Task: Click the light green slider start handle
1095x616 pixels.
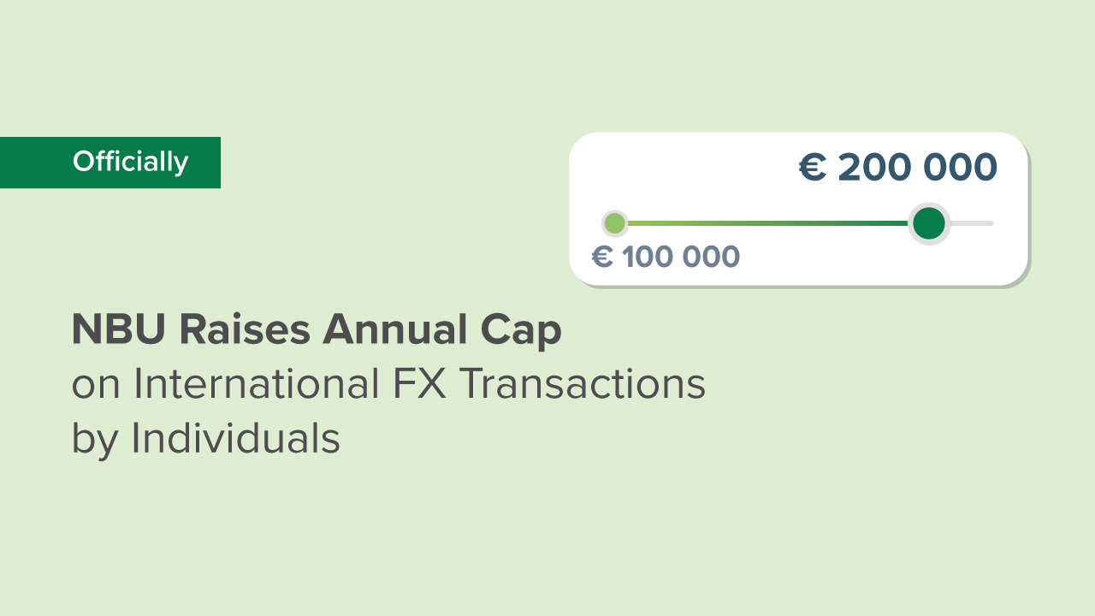Action: coord(614,224)
